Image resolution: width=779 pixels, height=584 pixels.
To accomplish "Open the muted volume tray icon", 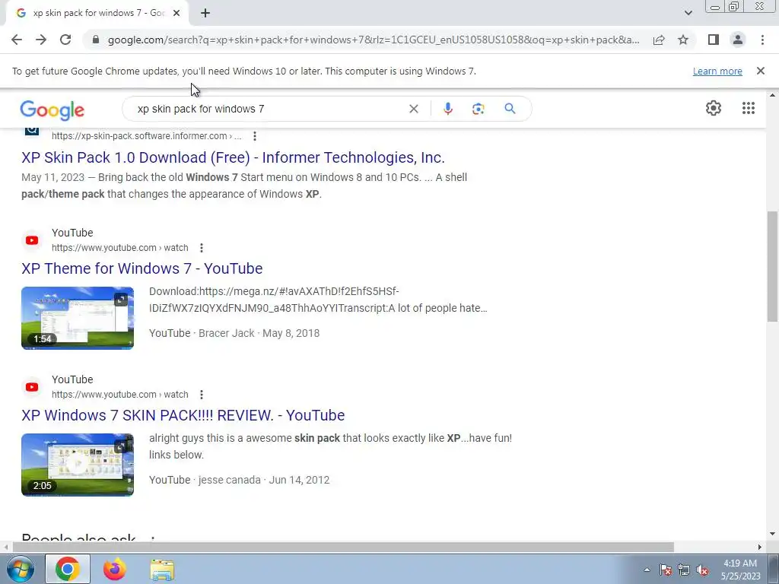I will click(x=702, y=570).
